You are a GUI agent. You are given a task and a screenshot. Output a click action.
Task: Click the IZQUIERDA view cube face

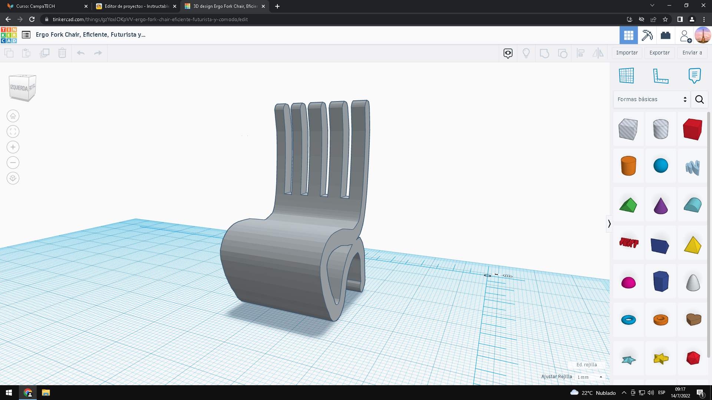pyautogui.click(x=19, y=88)
